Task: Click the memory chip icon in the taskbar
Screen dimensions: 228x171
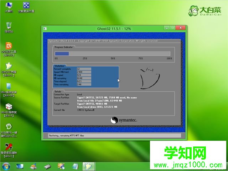Action: [x=47, y=167]
